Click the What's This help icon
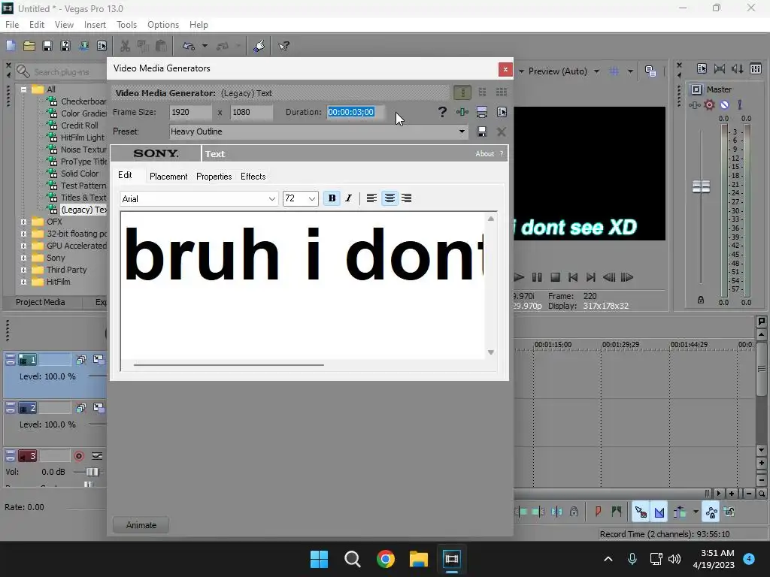The width and height of the screenshot is (770, 577). click(283, 46)
